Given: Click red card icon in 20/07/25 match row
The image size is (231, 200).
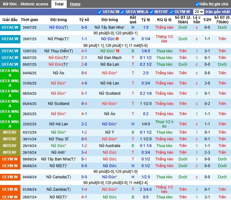Looking at the screenshot, I should 117,39.
